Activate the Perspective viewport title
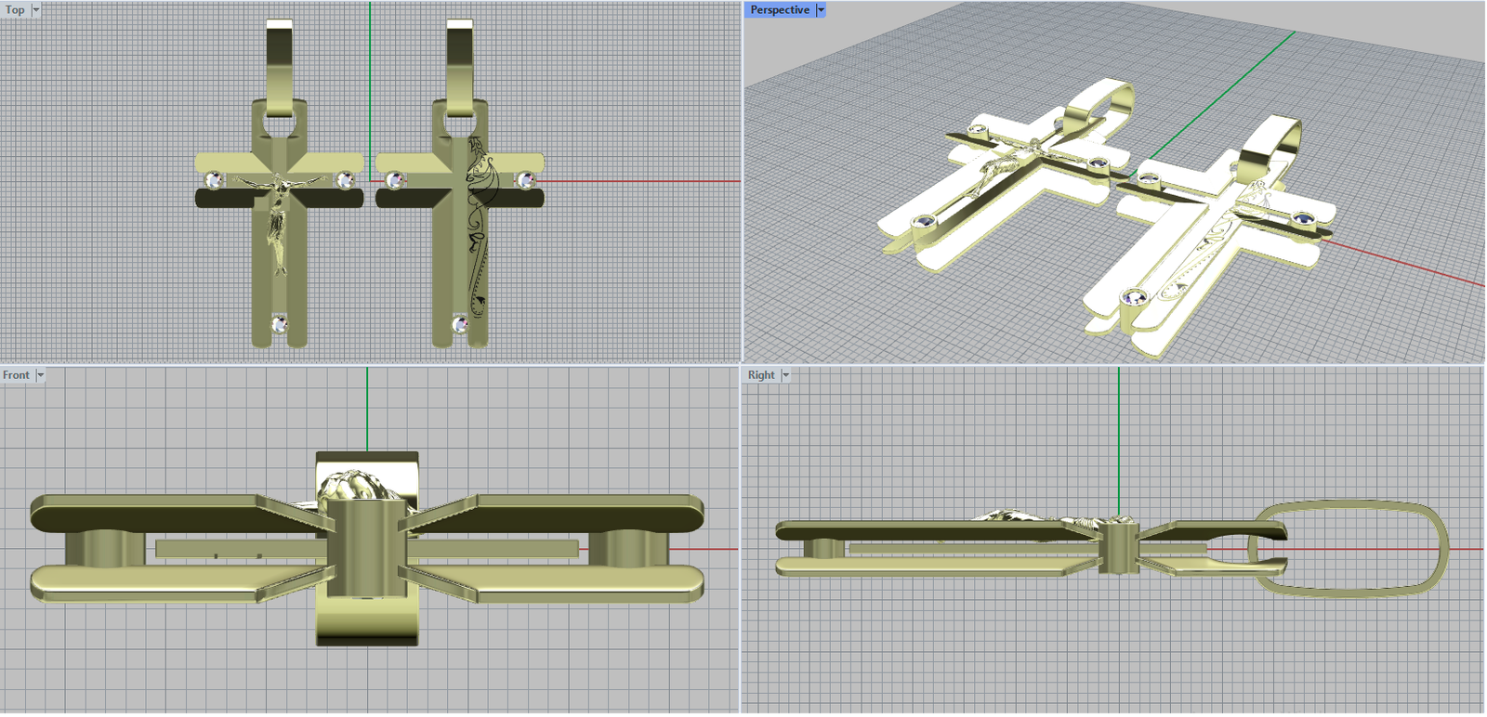The image size is (1487, 717). click(x=779, y=10)
